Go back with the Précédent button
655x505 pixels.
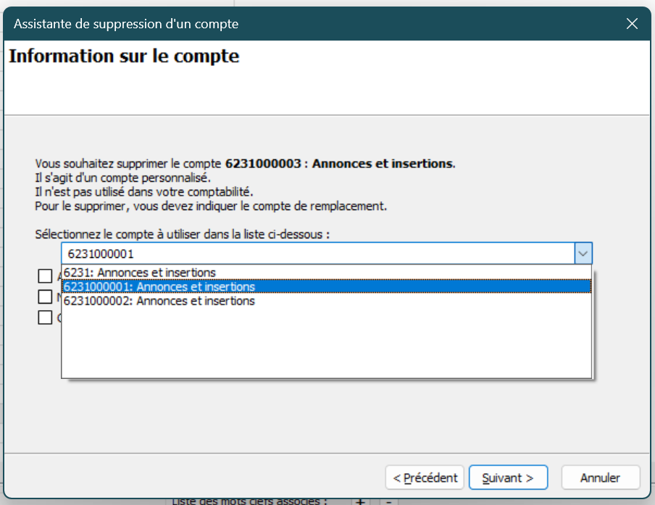tap(425, 477)
